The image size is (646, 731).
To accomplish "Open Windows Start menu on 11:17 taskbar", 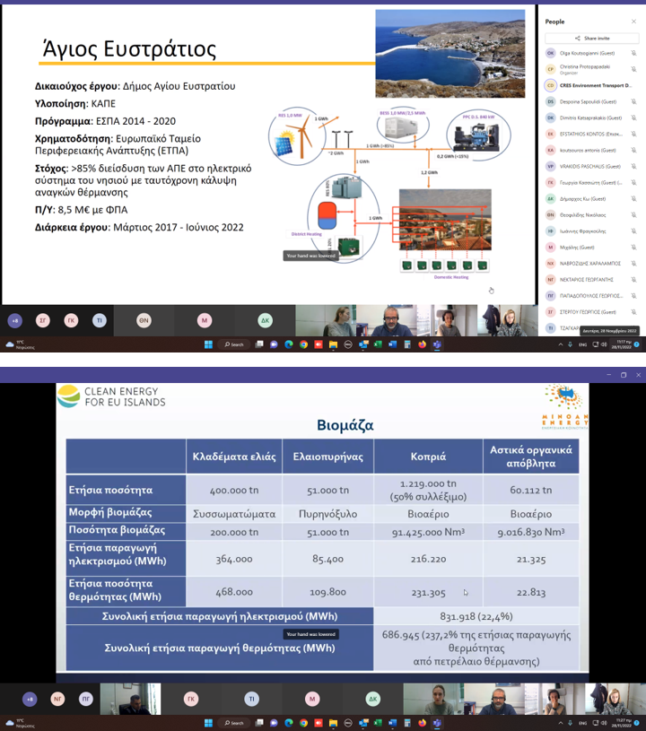I will [208, 344].
